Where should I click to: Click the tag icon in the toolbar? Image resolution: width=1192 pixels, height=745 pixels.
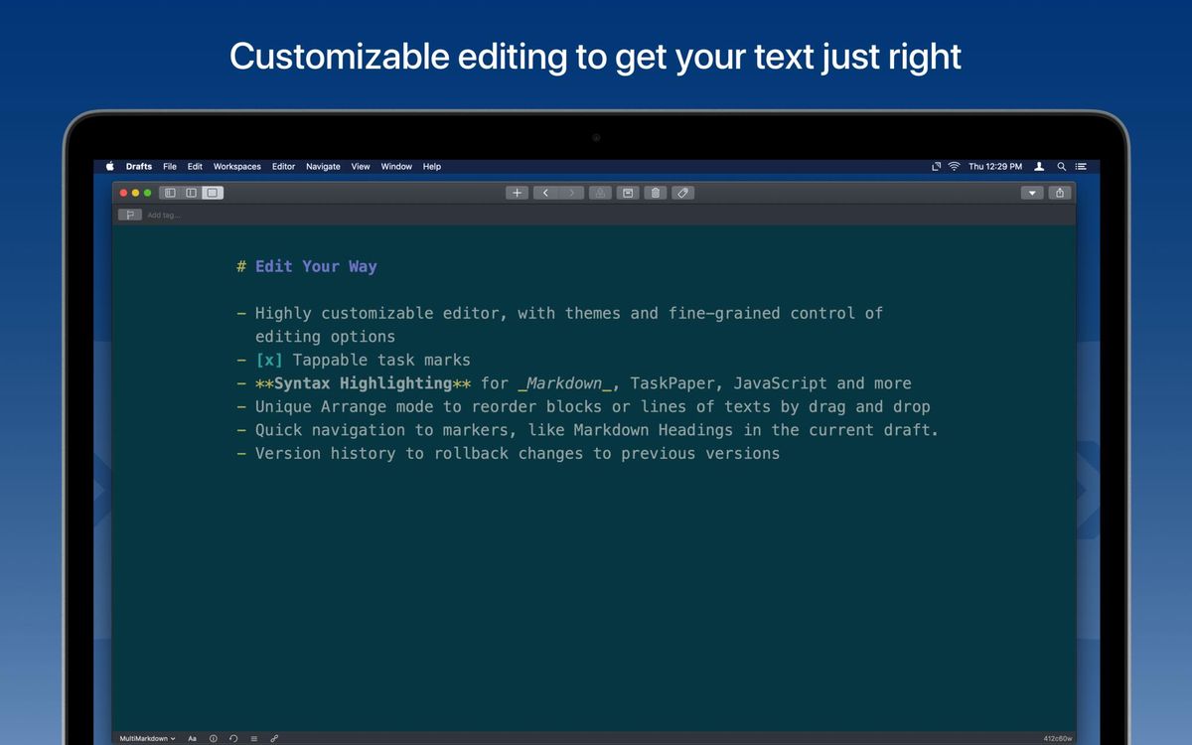pos(682,193)
